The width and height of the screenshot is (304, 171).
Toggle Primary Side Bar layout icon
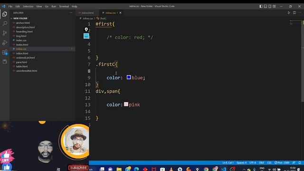point(261,6)
